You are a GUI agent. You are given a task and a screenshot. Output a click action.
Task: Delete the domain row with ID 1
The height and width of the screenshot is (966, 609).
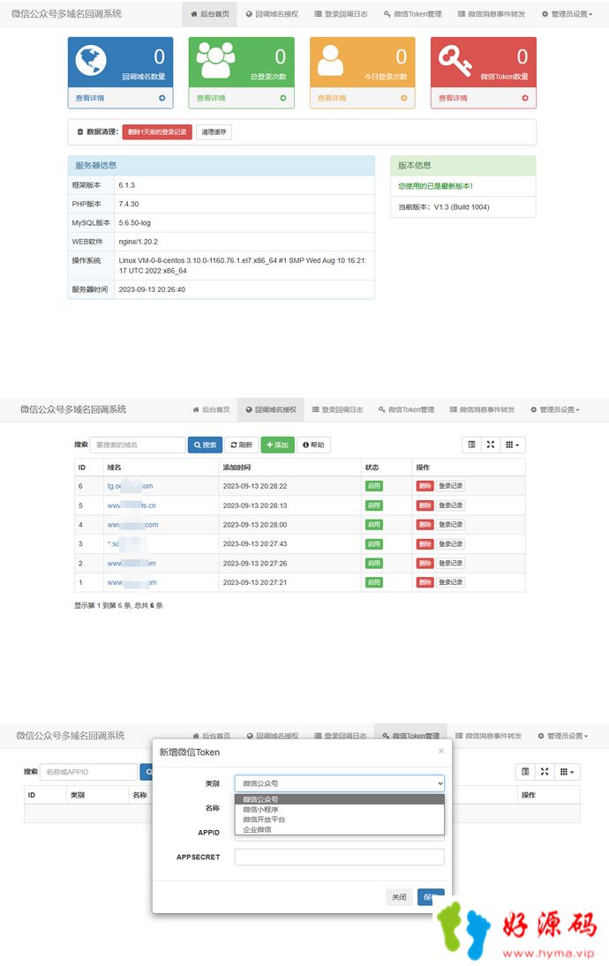(425, 582)
